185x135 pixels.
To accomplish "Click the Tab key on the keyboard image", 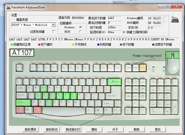I will (21, 88).
